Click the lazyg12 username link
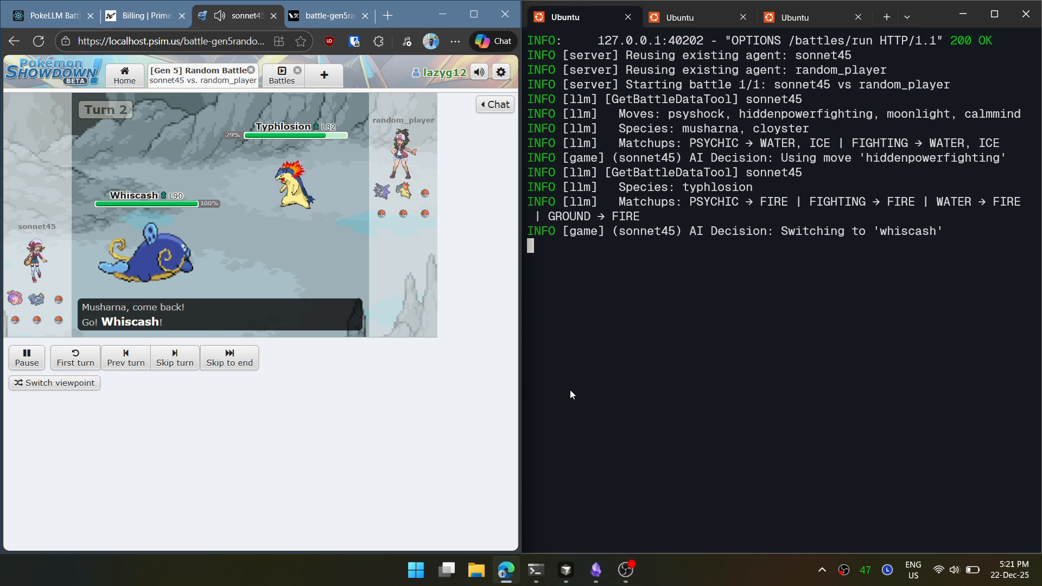Screen dimensions: 1042x586 444,72
